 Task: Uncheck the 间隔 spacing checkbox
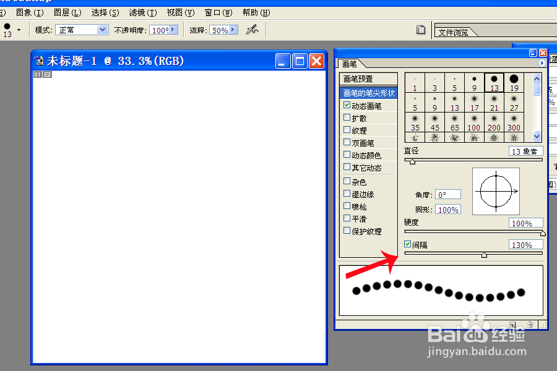point(408,244)
